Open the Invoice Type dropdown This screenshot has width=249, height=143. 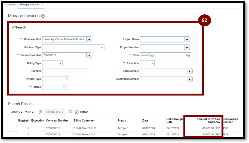56,79
